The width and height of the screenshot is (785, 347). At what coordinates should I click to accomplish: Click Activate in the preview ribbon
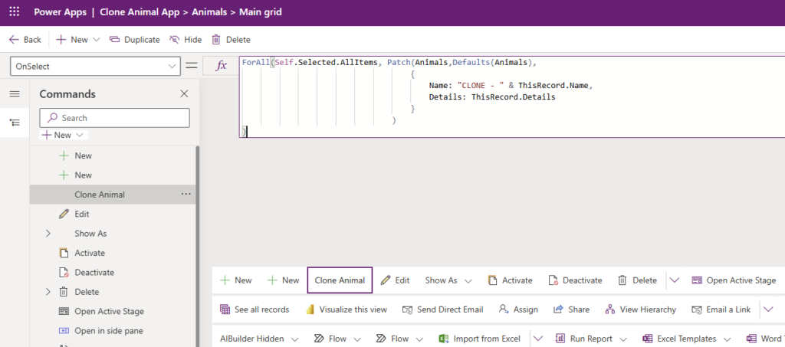tap(510, 280)
